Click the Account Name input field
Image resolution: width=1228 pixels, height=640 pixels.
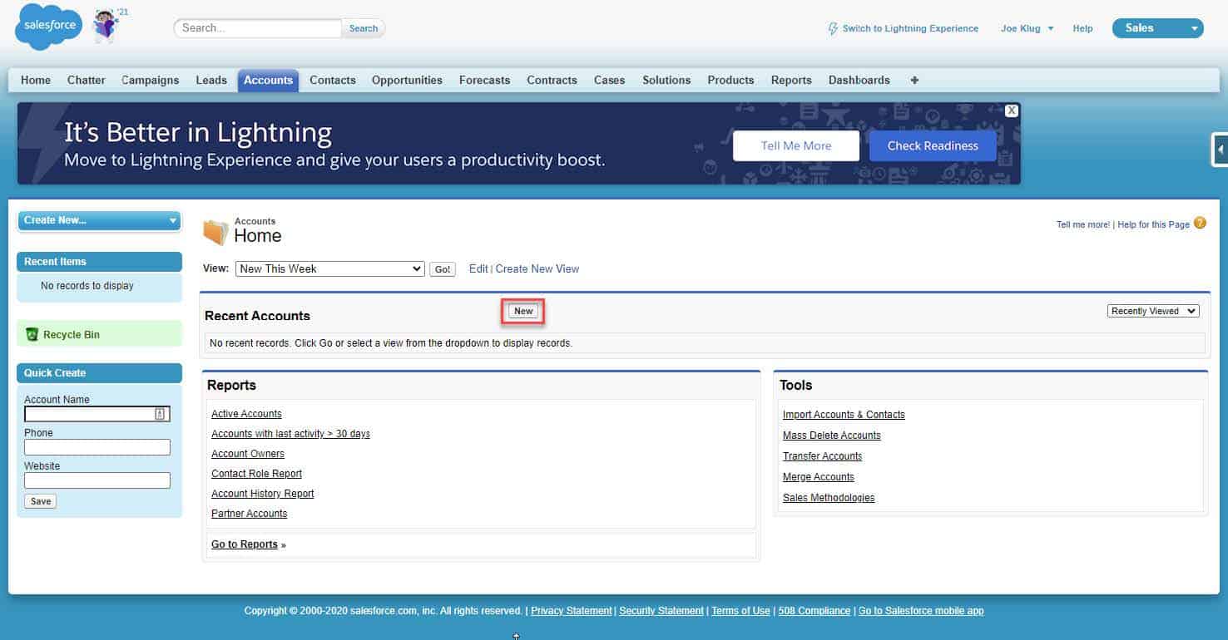(x=90, y=414)
